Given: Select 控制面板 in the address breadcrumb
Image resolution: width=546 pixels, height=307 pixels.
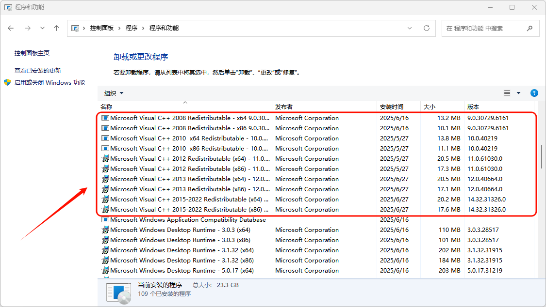Looking at the screenshot, I should click(x=102, y=28).
